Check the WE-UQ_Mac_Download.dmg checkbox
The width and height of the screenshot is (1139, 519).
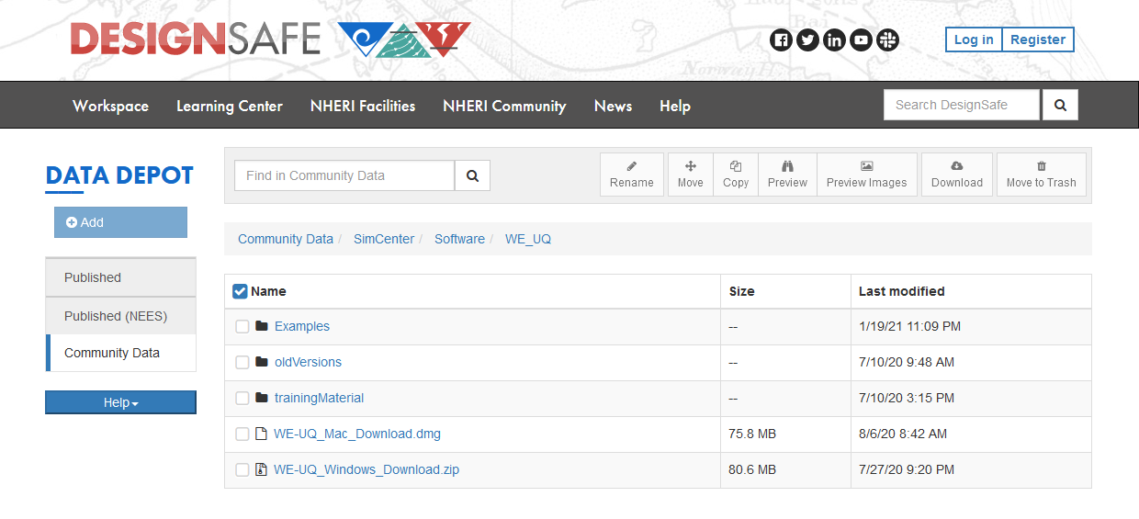pos(242,434)
